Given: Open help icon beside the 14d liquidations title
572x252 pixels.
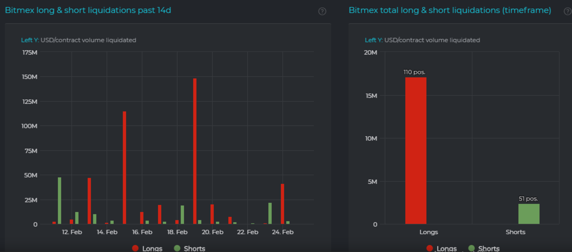Looking at the screenshot, I should point(322,11).
